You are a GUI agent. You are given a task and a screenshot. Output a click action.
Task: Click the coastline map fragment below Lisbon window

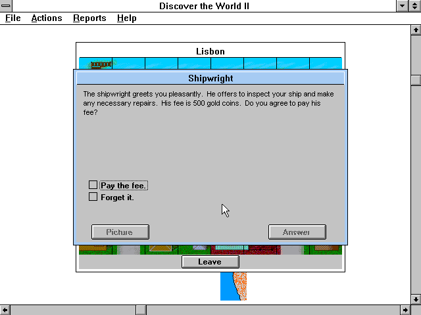(x=234, y=286)
